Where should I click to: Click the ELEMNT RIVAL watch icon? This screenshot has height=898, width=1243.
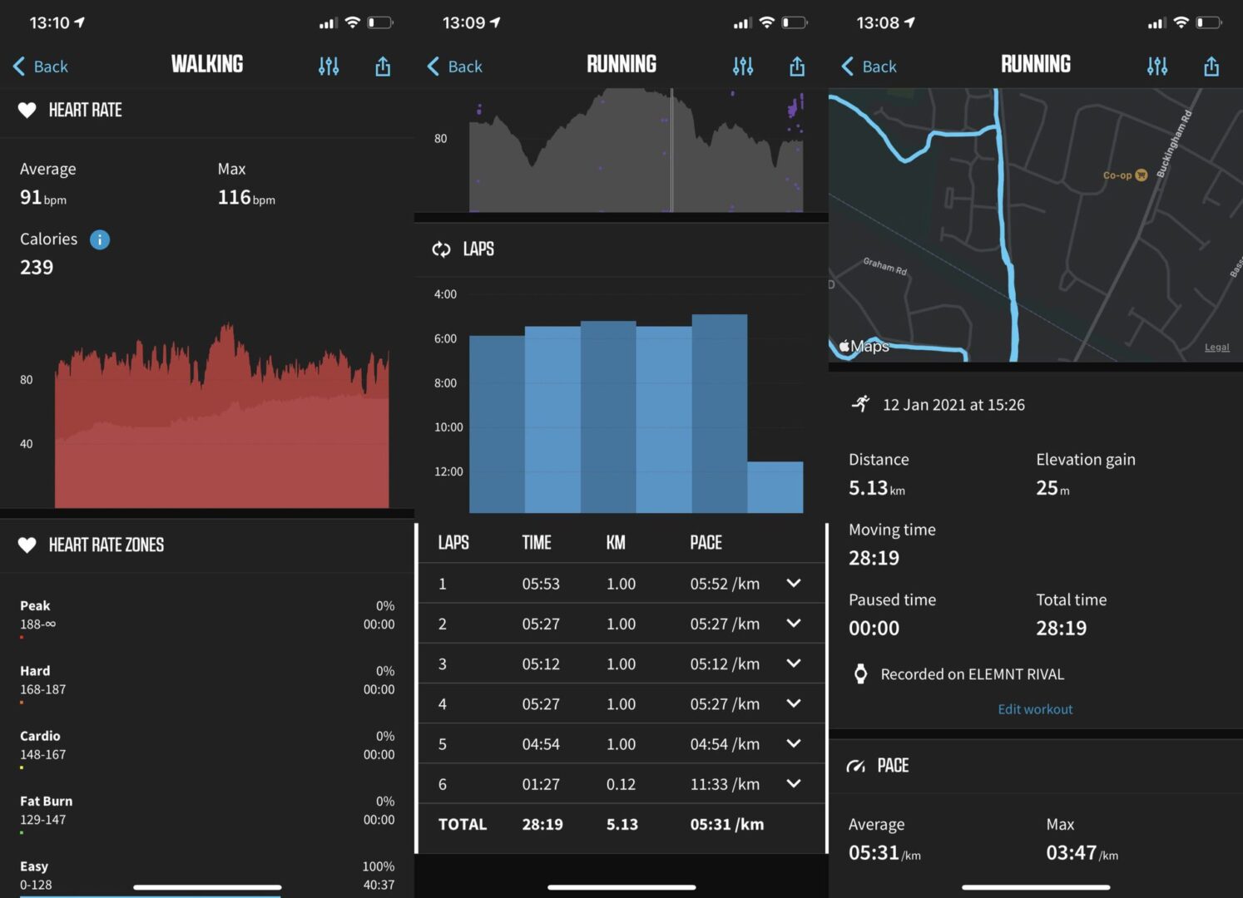(x=859, y=673)
